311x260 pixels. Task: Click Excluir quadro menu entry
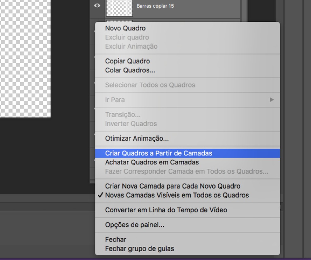(x=187, y=37)
